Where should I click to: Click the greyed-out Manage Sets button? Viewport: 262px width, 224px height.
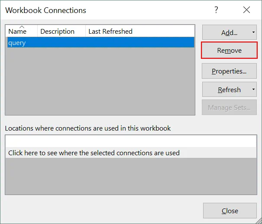[x=229, y=108]
